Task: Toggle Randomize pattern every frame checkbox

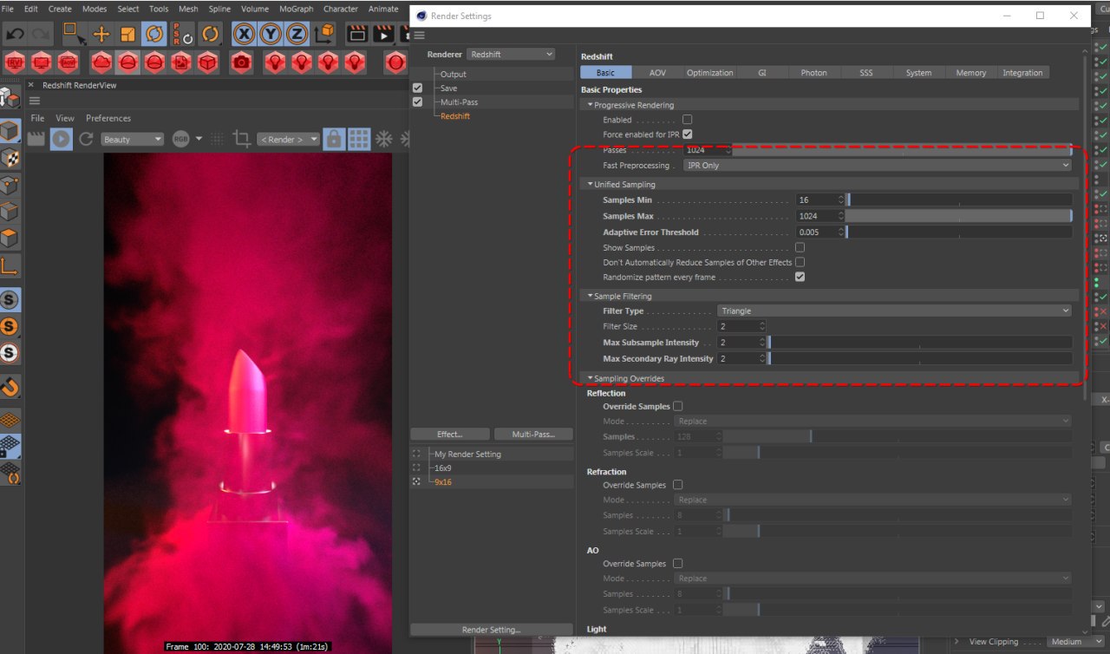Action: [x=800, y=277]
